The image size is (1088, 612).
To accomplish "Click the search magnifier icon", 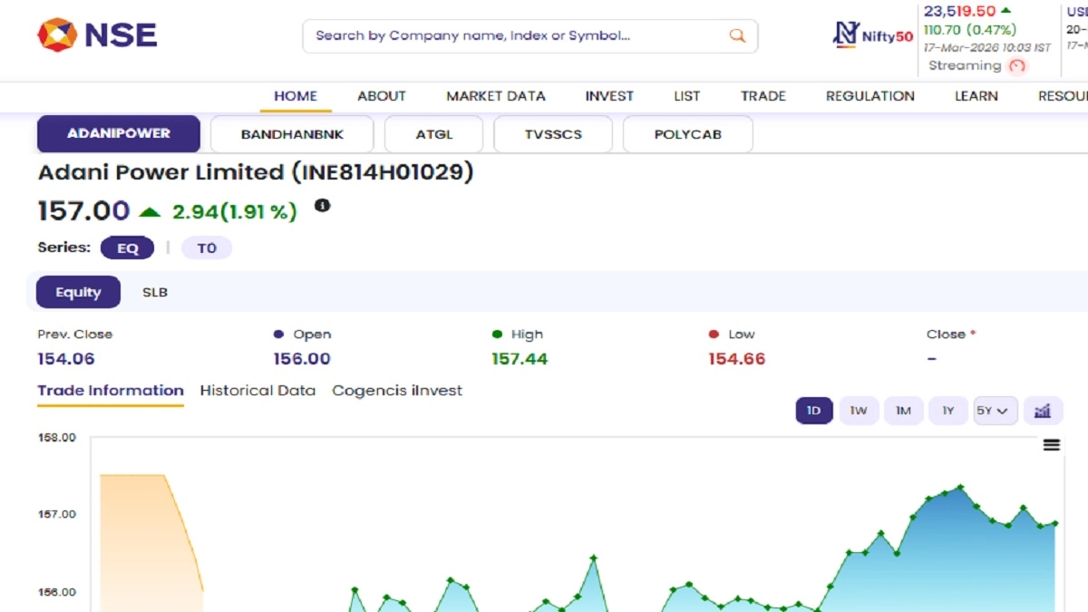I will (737, 36).
